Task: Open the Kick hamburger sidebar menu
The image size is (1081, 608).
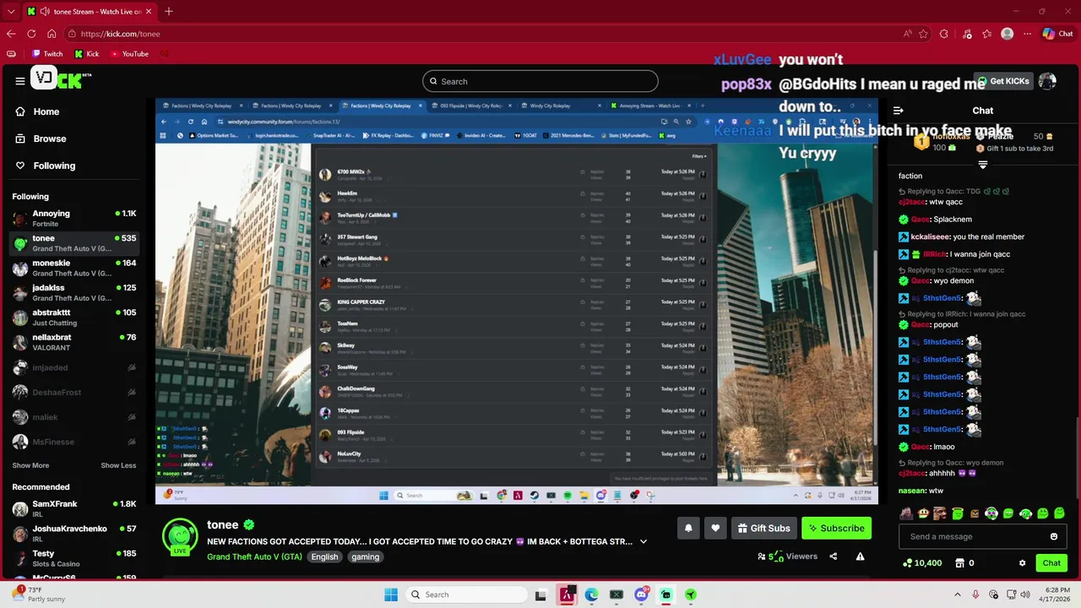Action: coord(19,81)
